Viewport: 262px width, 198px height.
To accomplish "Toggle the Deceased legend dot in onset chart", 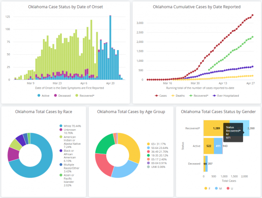I will (56, 96).
